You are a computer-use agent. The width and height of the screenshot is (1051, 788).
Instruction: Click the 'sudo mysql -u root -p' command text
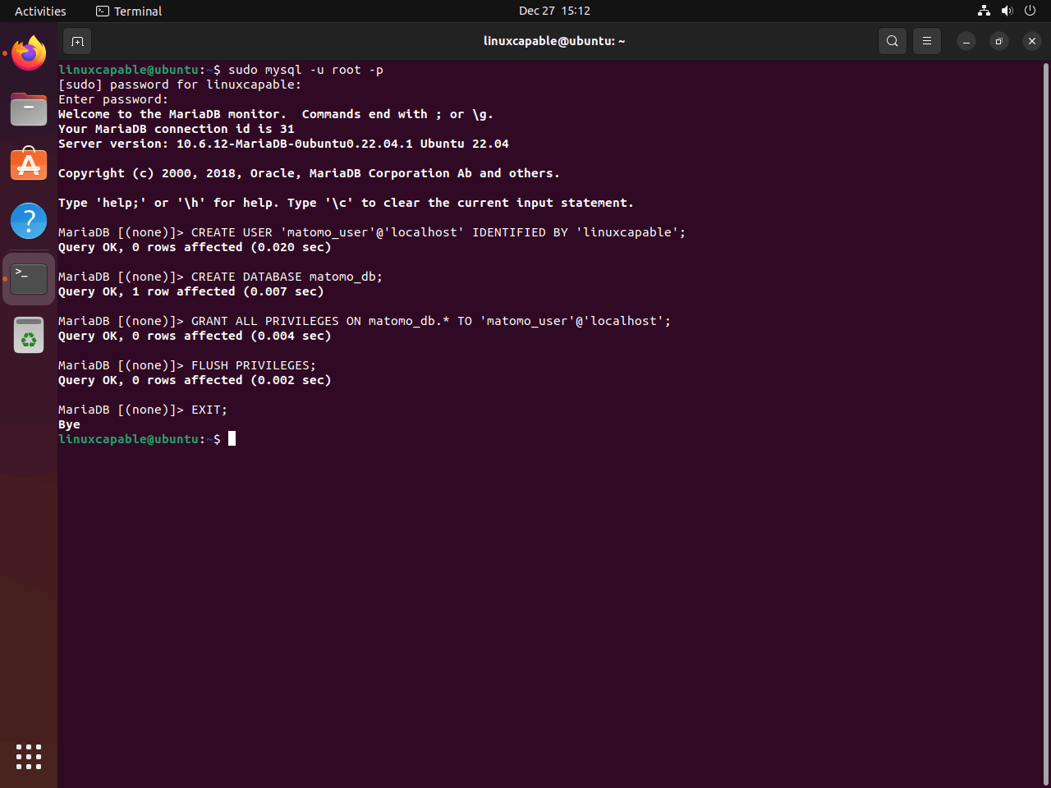(x=305, y=70)
